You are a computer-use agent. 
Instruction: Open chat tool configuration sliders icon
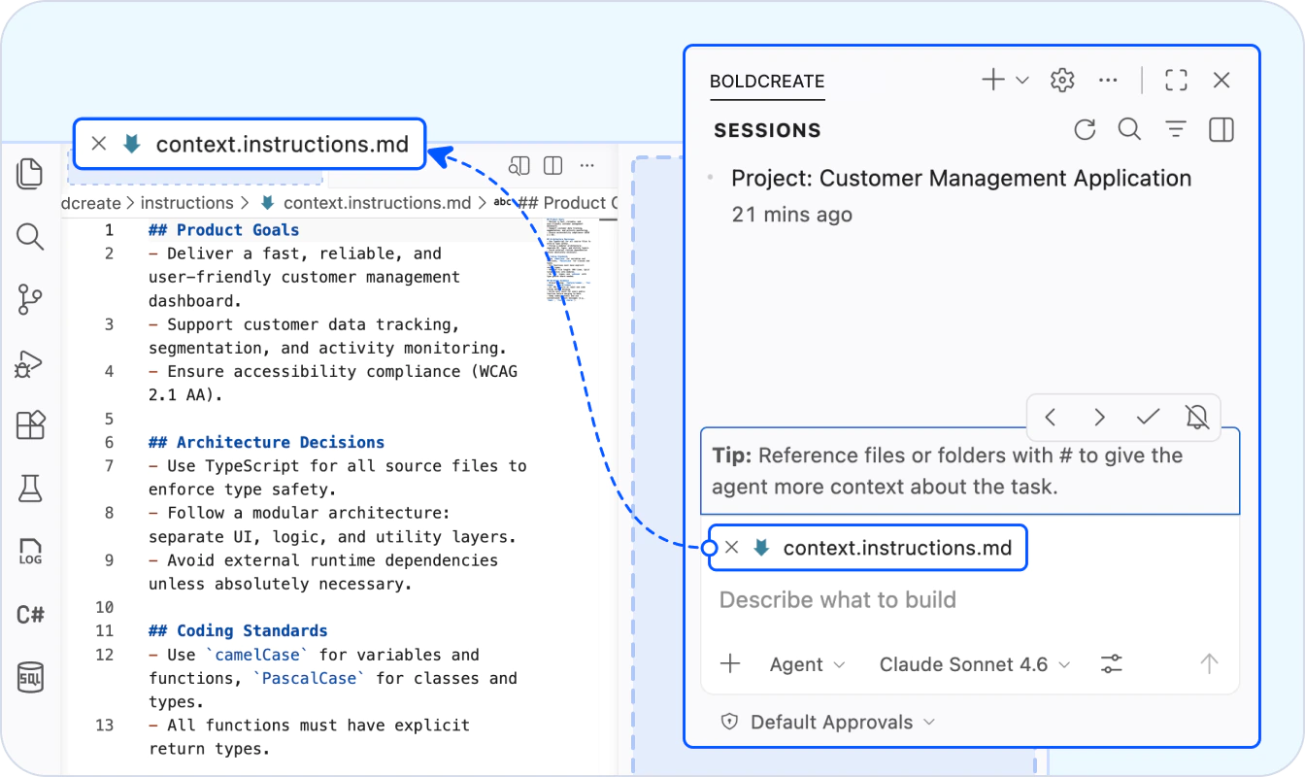1111,664
